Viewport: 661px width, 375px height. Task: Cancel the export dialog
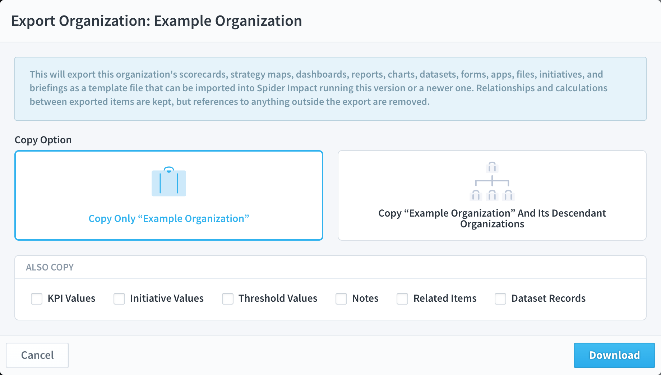(x=37, y=355)
